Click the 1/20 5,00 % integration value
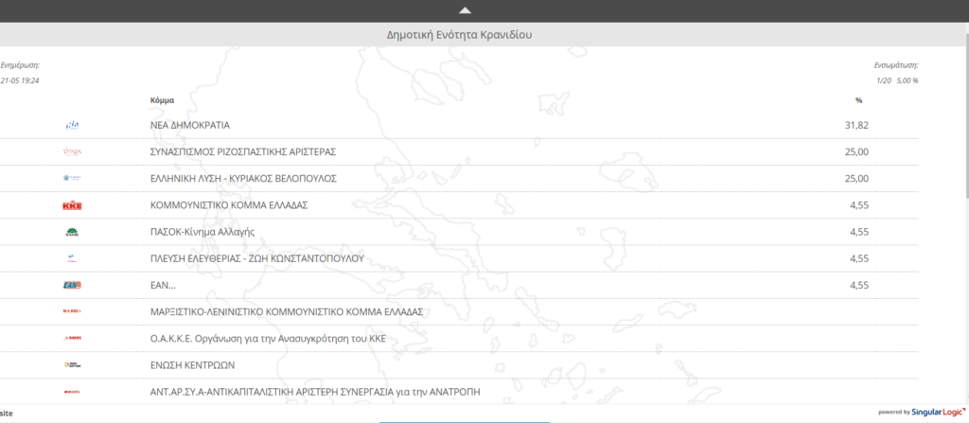Screen dimensions: 969x423 [x=897, y=80]
